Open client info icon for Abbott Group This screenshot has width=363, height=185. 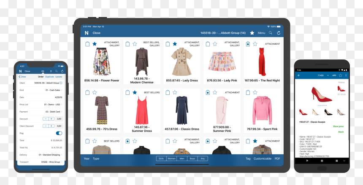(61, 83)
